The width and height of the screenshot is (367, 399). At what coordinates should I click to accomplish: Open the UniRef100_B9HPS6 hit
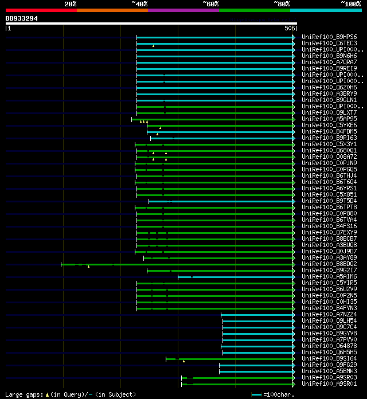click(x=329, y=37)
